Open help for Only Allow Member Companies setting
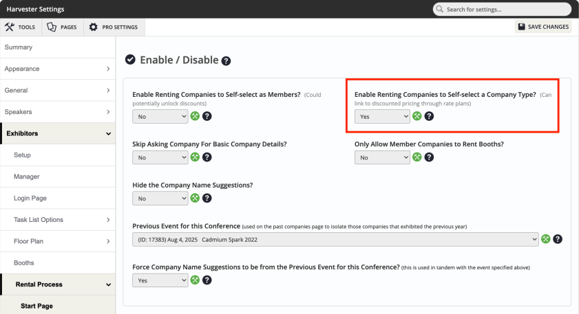The height and width of the screenshot is (314, 579). point(429,157)
